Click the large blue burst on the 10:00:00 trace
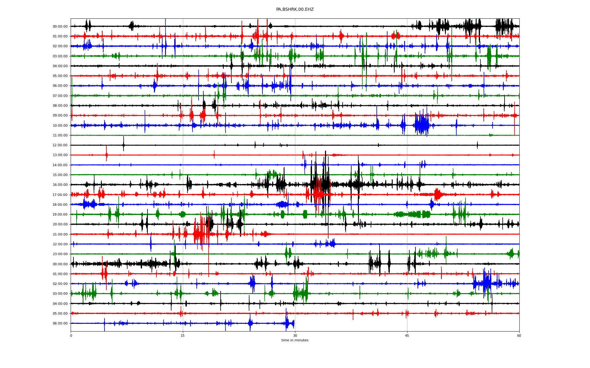 tap(422, 125)
